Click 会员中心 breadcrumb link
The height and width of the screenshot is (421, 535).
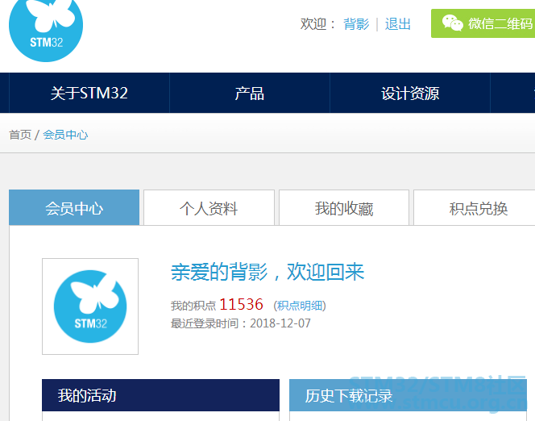click(x=65, y=135)
